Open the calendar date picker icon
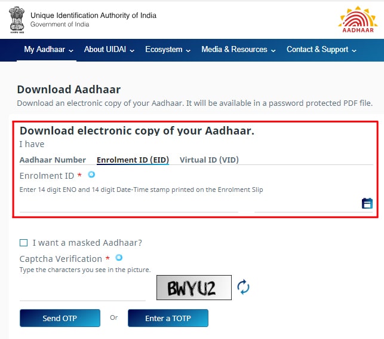 pos(367,203)
